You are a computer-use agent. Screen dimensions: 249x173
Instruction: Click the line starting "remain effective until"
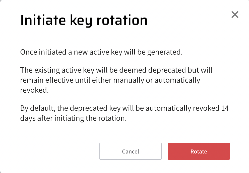click(x=110, y=80)
